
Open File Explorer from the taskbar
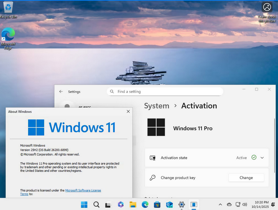click(133, 205)
